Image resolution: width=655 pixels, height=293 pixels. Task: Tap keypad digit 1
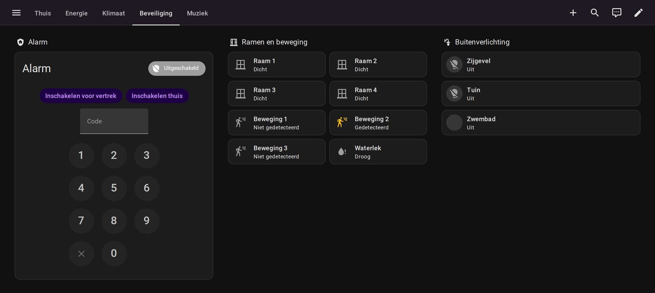click(81, 155)
